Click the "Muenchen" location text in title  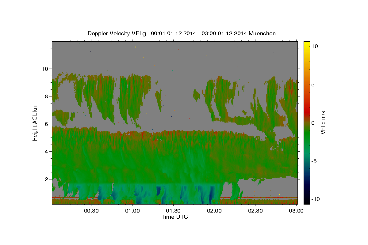[262, 33]
